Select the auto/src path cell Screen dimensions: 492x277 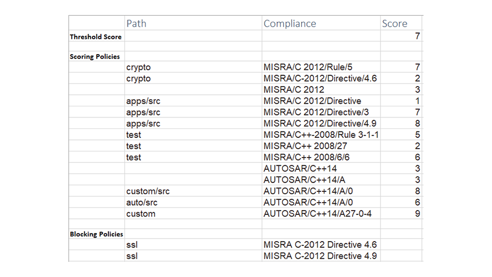[193, 203]
